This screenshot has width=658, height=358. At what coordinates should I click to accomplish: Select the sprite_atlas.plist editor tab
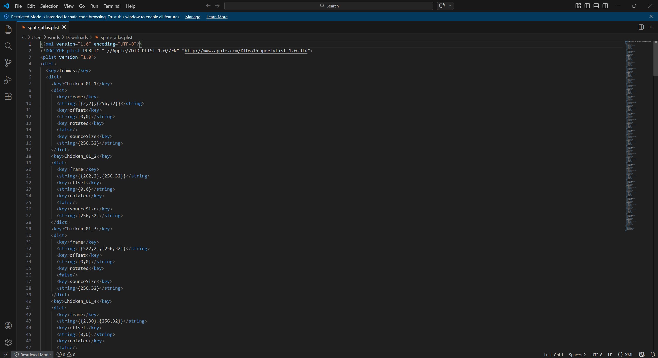[x=43, y=27]
